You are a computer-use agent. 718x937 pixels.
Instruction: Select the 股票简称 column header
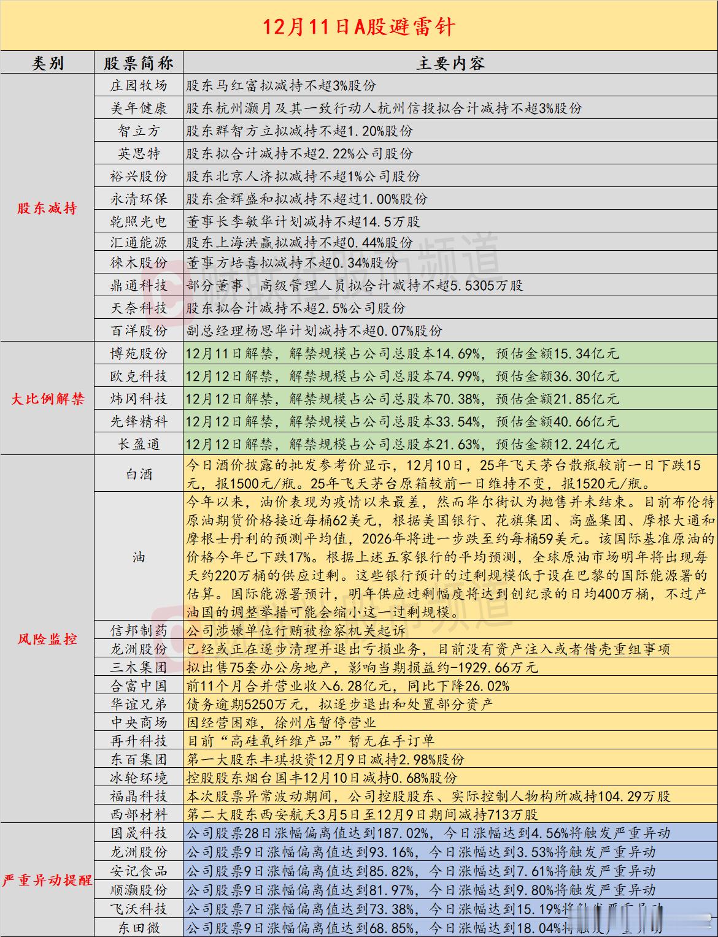[x=139, y=61]
